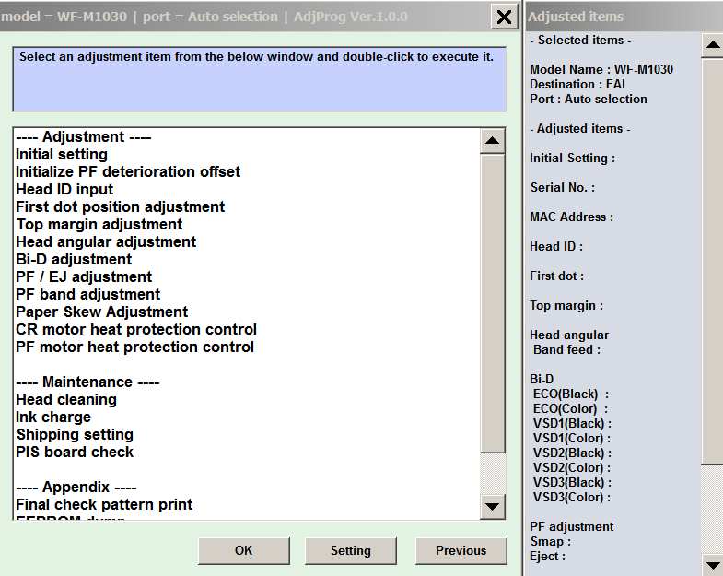Click the Adjusted items panel scrollbar thumb
Viewport: 723px width, 576px height.
coord(712,261)
